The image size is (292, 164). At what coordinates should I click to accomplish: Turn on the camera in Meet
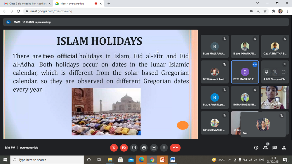pos(124,148)
